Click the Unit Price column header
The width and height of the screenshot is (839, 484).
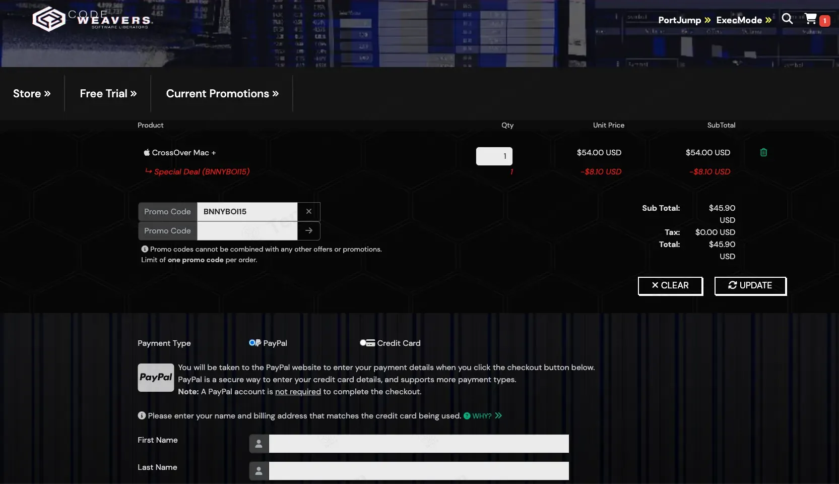[609, 125]
